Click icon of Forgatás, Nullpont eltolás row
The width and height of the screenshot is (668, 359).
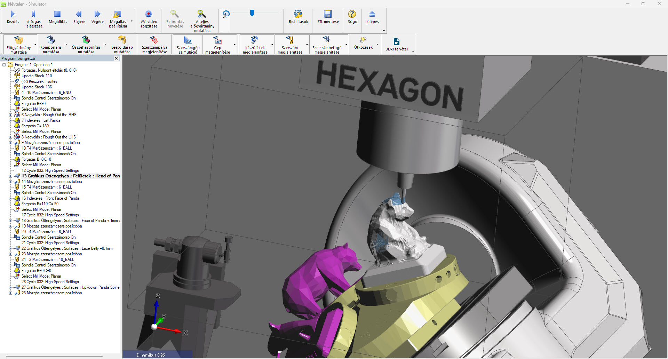(17, 70)
